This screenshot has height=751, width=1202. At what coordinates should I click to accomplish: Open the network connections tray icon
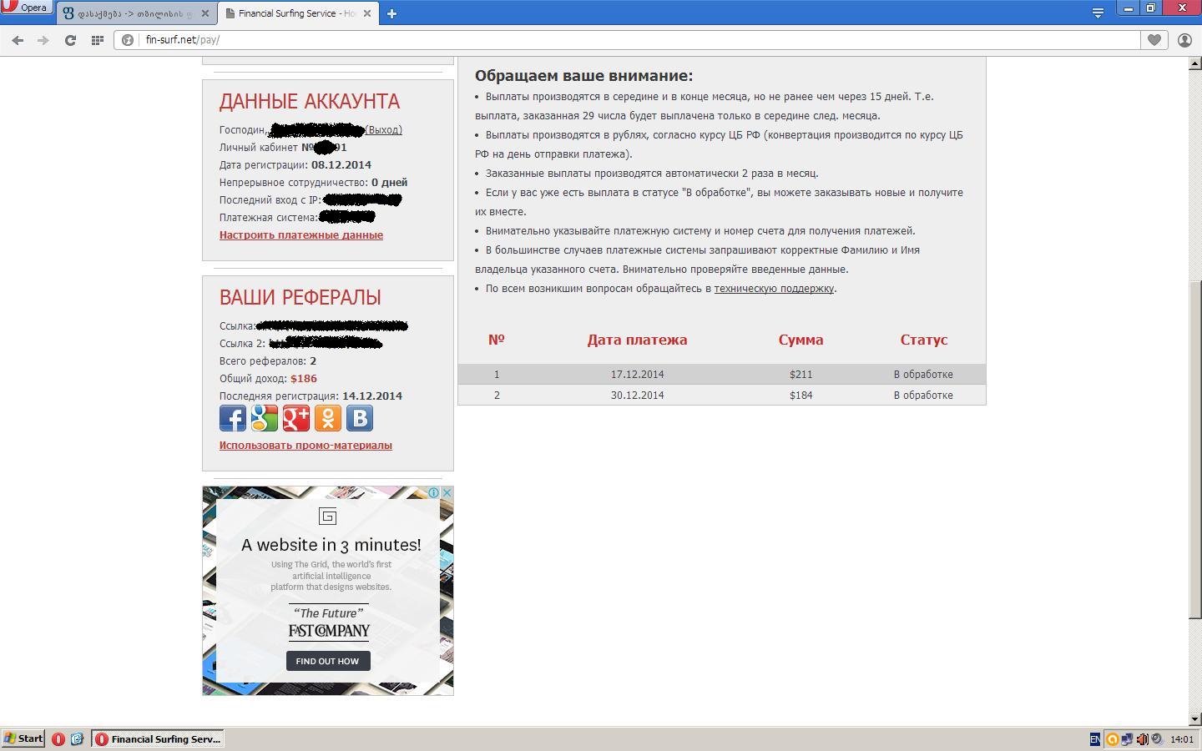coord(1128,739)
